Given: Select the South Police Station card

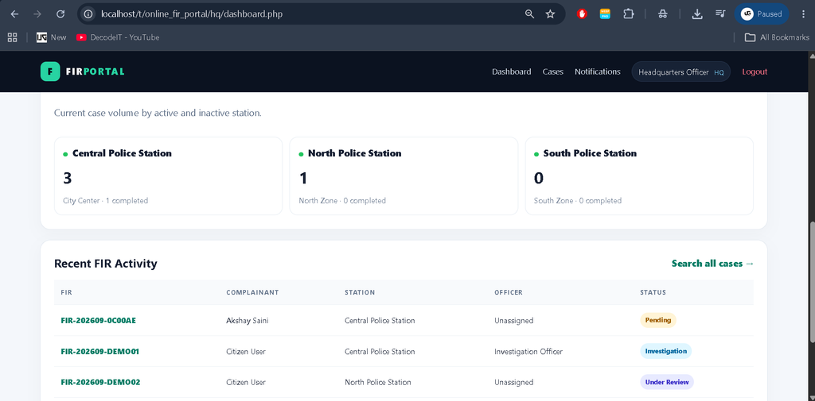Looking at the screenshot, I should [x=639, y=175].
